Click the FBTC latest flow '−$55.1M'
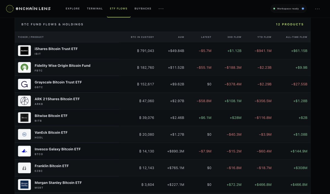This screenshot has height=194, width=330. tap(204, 68)
